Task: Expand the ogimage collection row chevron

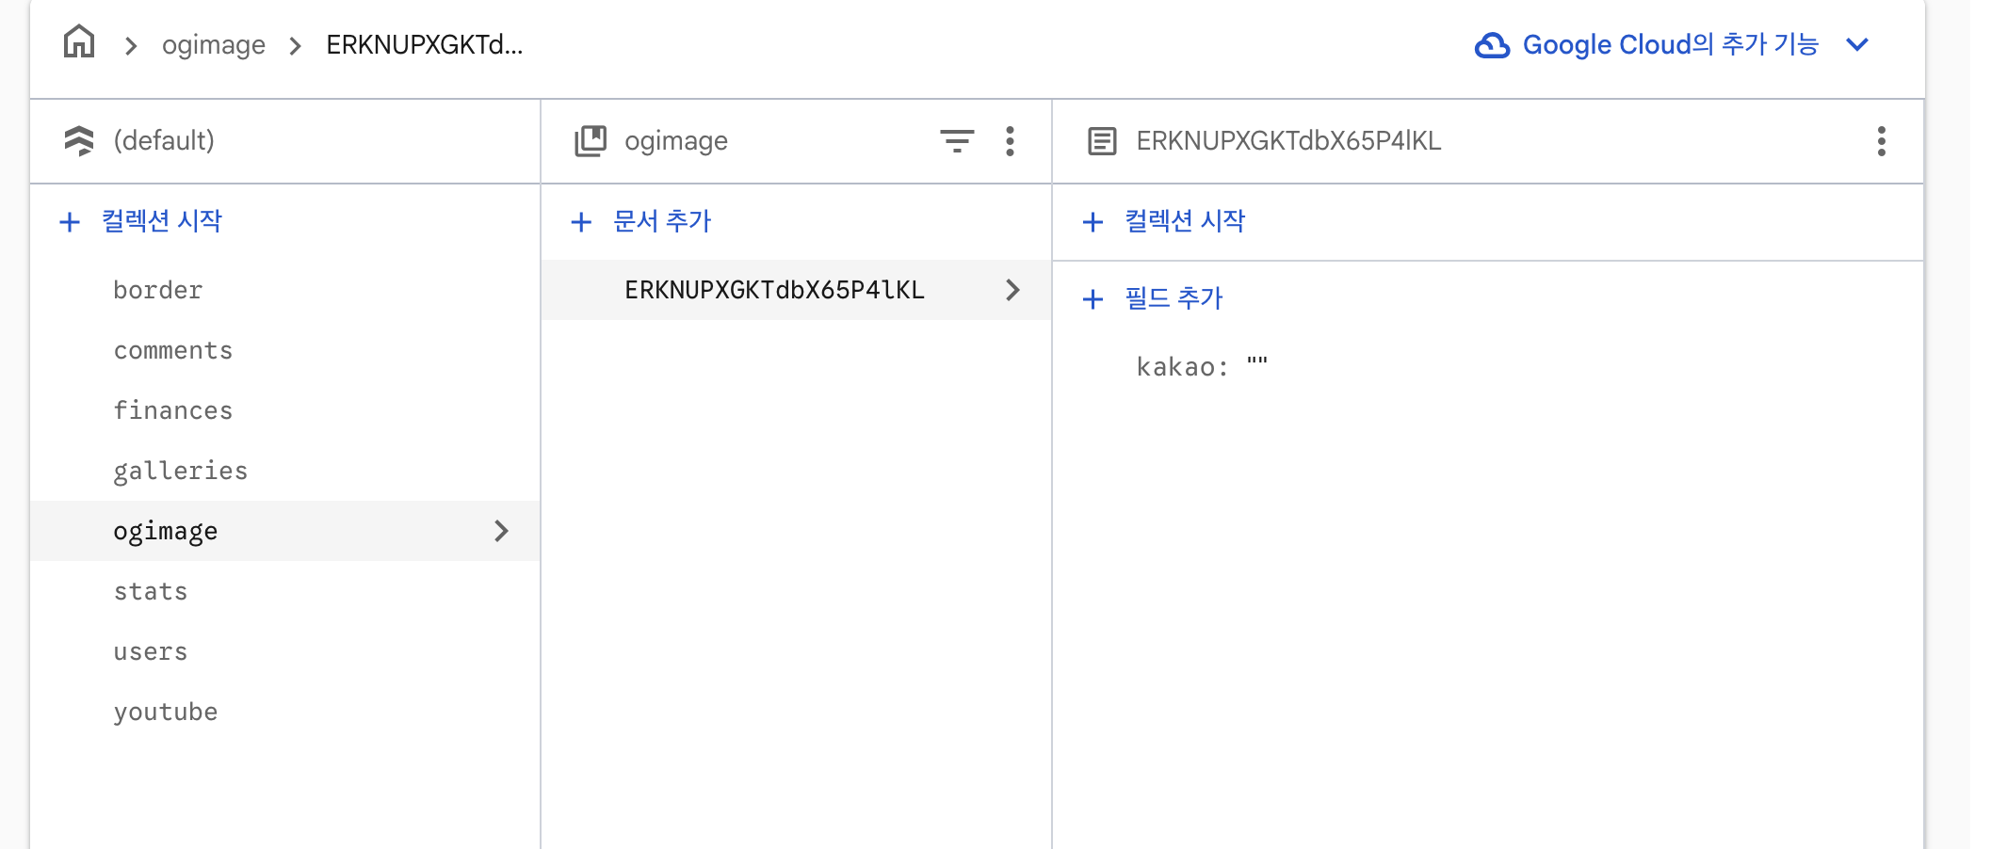Action: coord(501,531)
